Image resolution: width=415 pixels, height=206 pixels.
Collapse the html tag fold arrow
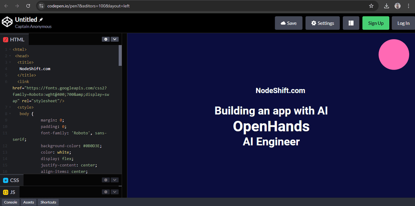[10, 50]
